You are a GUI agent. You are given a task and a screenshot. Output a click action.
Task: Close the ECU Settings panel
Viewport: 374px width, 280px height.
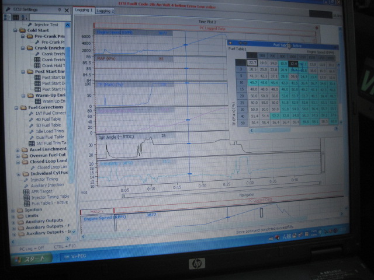click(x=67, y=10)
